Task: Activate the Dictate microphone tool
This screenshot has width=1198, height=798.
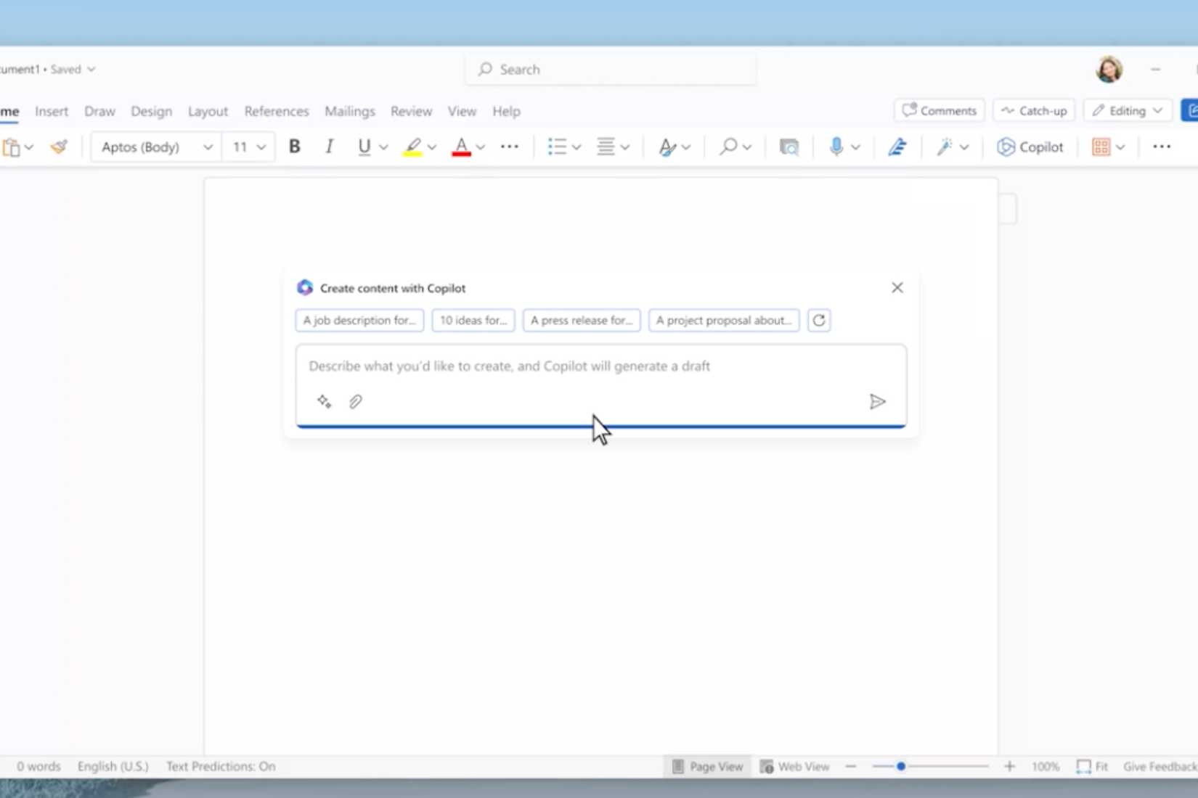Action: [837, 147]
